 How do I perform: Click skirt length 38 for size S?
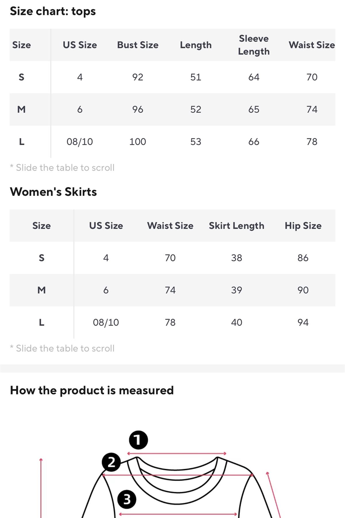click(236, 258)
